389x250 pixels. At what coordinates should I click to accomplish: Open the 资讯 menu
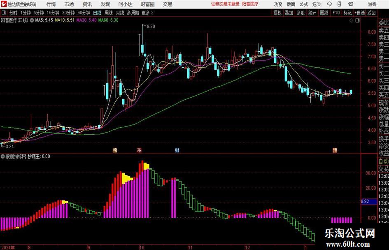pyautogui.click(x=87, y=4)
